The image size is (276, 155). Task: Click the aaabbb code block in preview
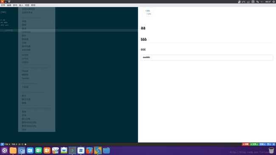pyautogui.click(x=207, y=58)
